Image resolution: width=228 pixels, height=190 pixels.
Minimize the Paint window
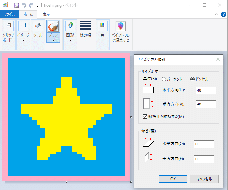189,5
